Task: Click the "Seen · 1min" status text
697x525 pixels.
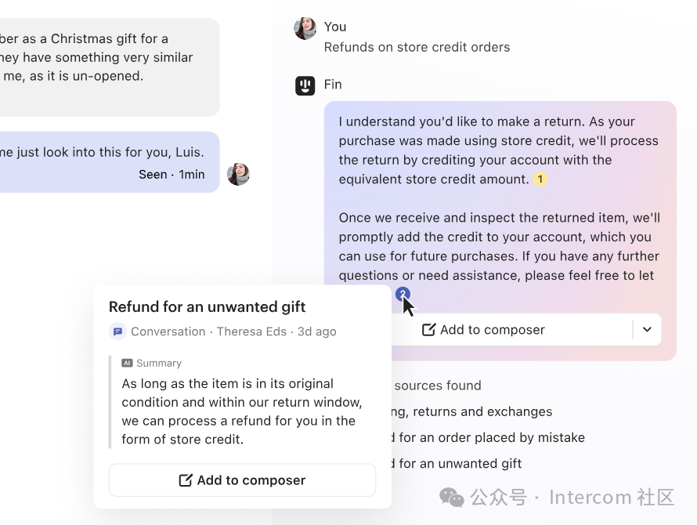Action: 172,175
